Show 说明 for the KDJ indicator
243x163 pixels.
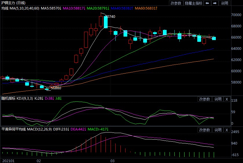[x=218, y=99]
